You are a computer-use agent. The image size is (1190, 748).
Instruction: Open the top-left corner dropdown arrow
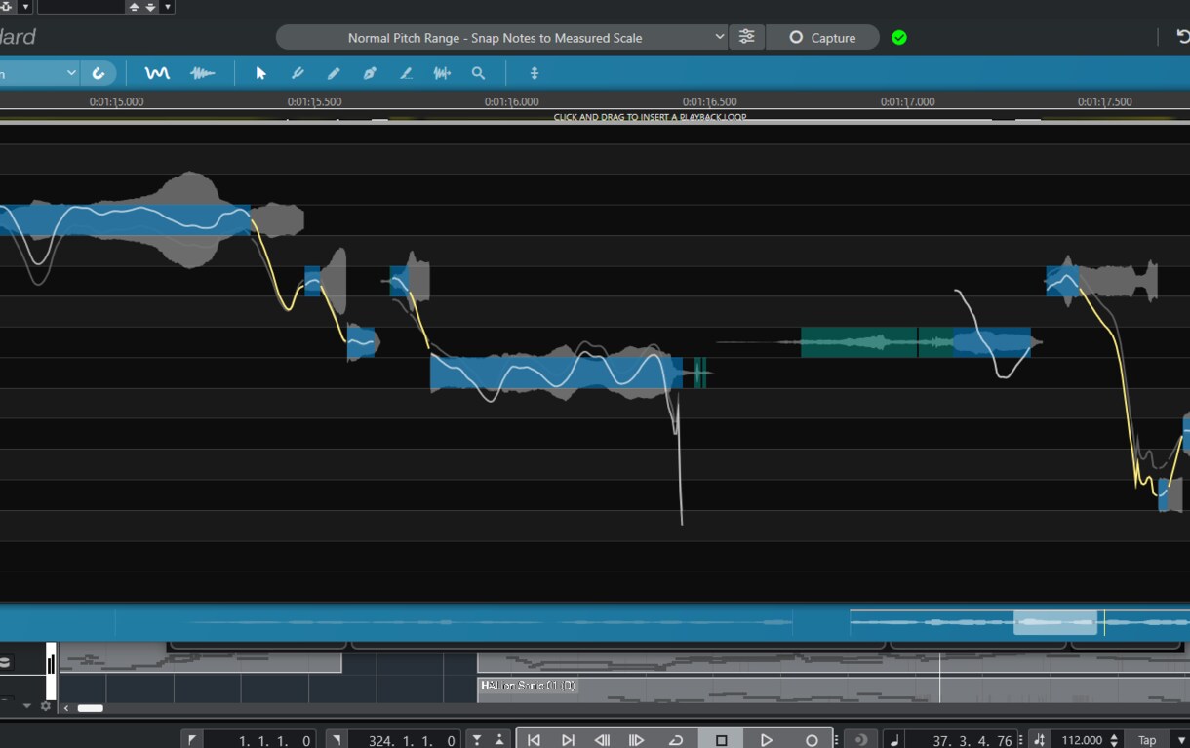[x=25, y=7]
